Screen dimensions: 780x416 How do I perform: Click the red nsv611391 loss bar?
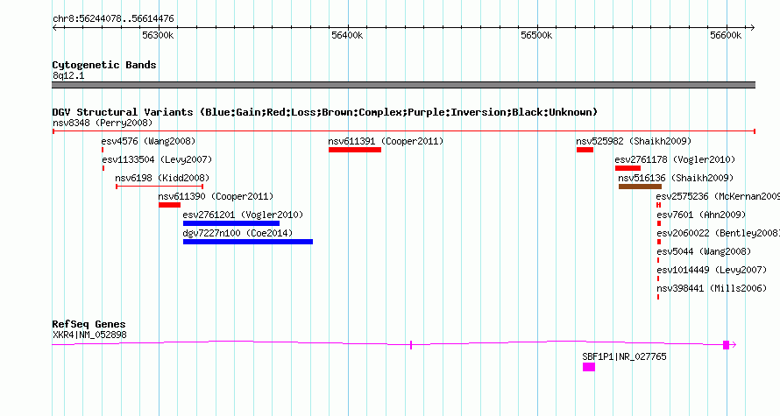[355, 150]
